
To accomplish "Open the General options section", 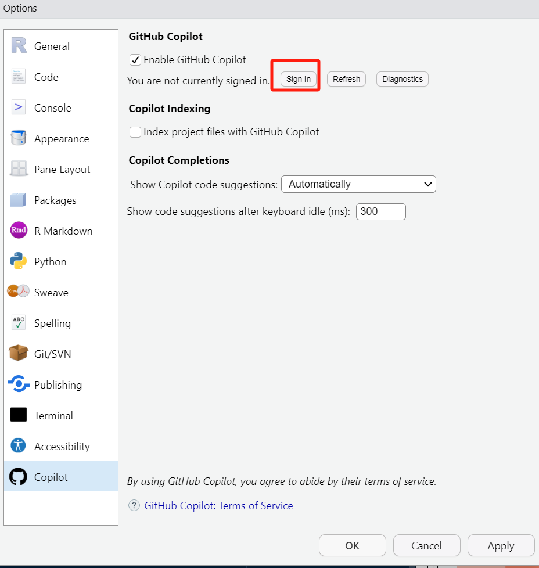I will coord(61,46).
